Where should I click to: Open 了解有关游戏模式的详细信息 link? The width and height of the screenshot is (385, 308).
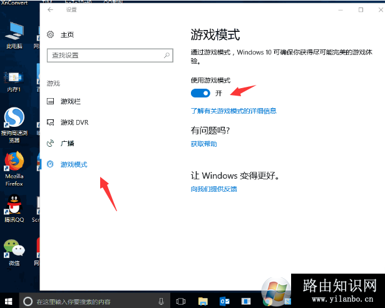pyautogui.click(x=234, y=111)
